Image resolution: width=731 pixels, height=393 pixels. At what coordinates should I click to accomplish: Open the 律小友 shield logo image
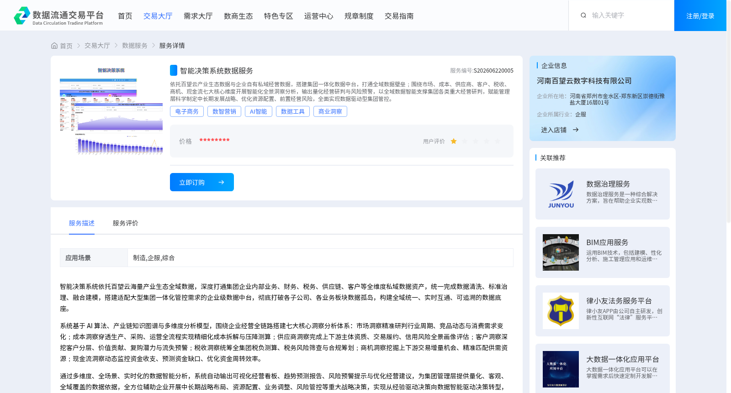click(561, 311)
